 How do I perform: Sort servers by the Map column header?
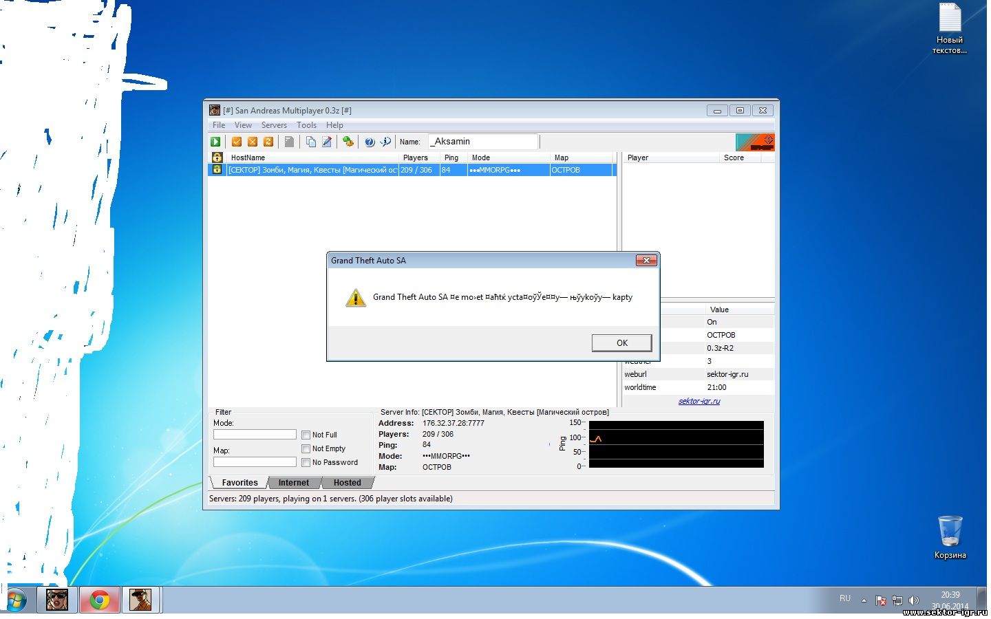pyautogui.click(x=583, y=158)
